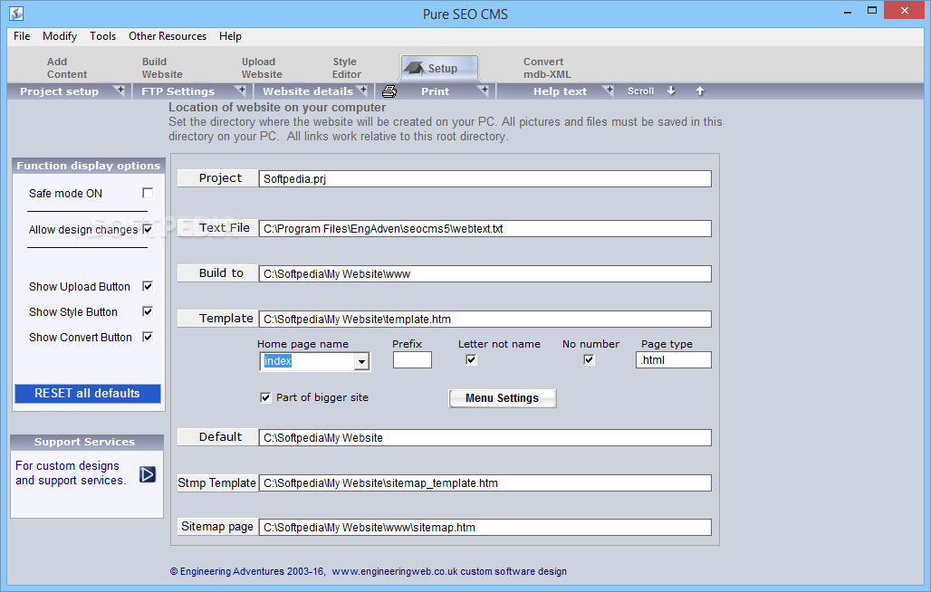Click the Menu Settings button
Image resolution: width=931 pixels, height=592 pixels.
point(503,398)
